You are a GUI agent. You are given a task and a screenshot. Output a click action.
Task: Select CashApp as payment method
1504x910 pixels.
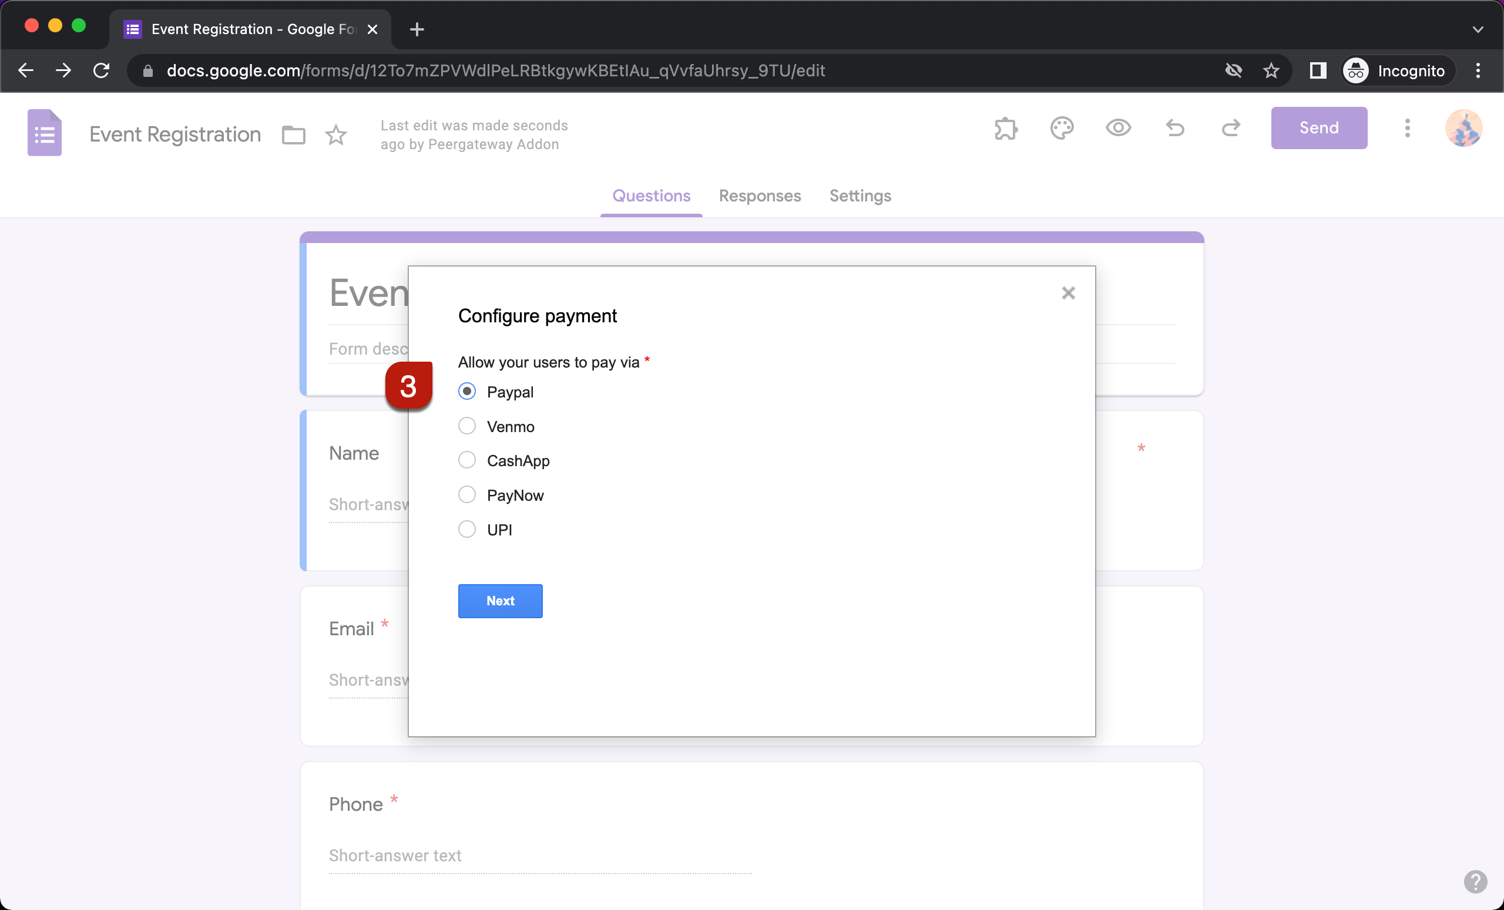[466, 460]
